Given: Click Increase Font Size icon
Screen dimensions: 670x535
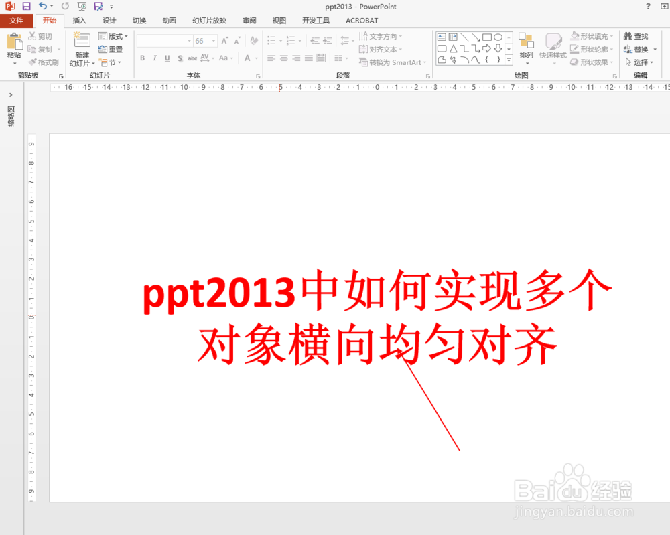Looking at the screenshot, I should pos(224,41).
